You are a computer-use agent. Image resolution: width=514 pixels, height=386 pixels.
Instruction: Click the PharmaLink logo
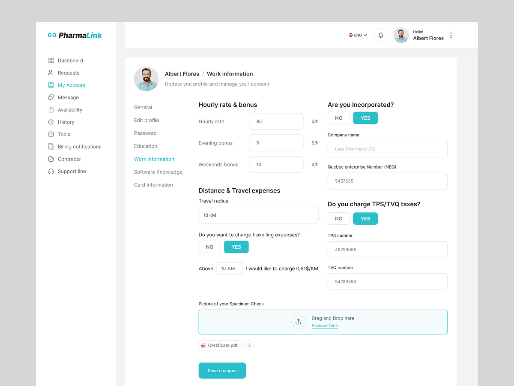click(75, 35)
